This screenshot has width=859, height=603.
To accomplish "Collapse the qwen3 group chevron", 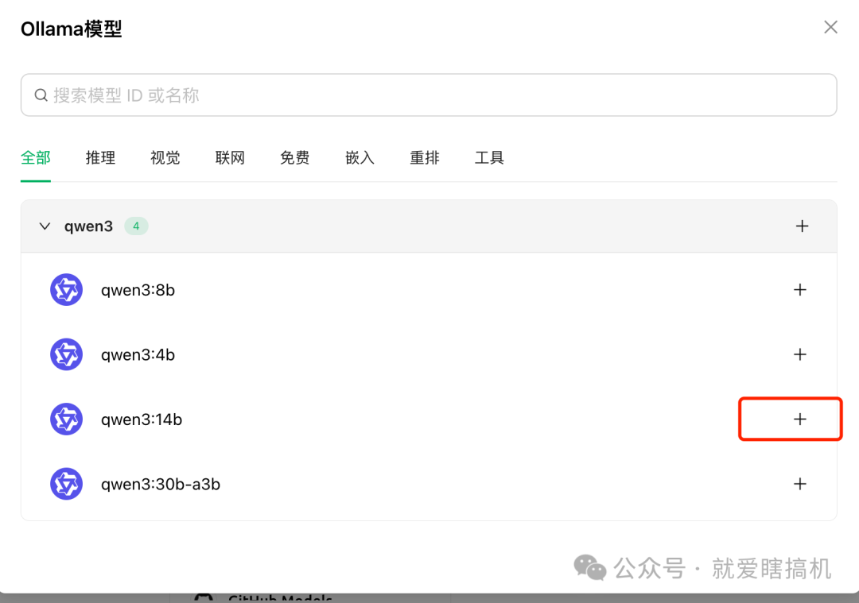I will [45, 226].
